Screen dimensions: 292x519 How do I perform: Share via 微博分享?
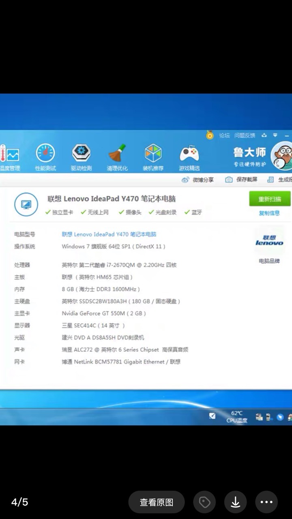pos(198,180)
